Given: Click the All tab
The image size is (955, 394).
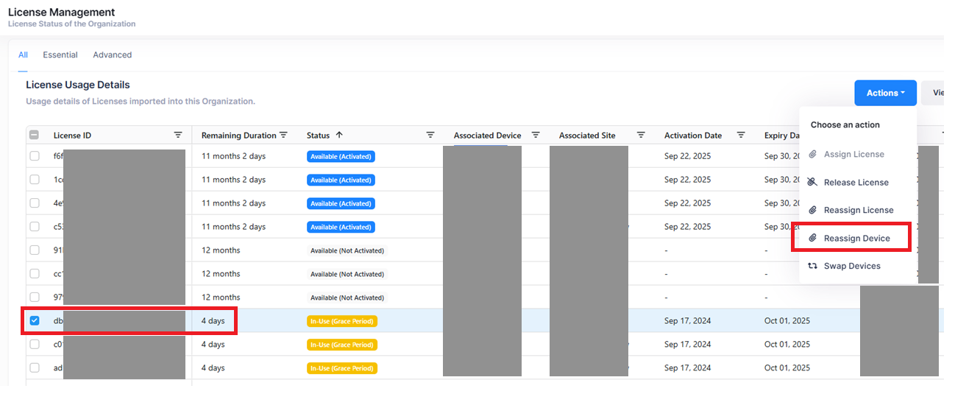Looking at the screenshot, I should click(23, 55).
